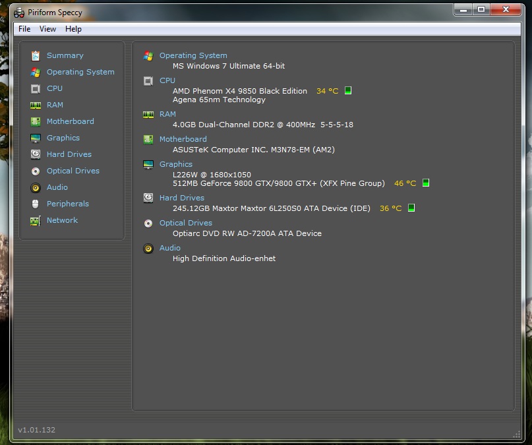Select Operating System in the sidebar
532x445 pixels.
tap(80, 72)
